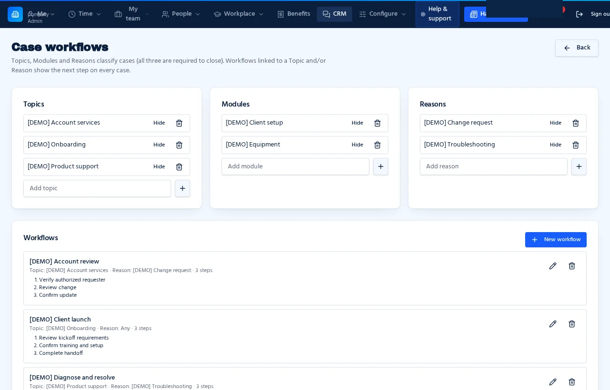Click the Add reason text field
Screen dimensions: 610x390
pyautogui.click(x=494, y=166)
